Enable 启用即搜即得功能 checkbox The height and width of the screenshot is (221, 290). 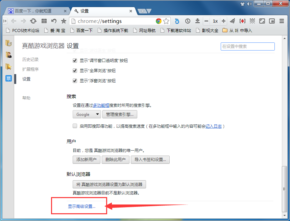point(75,126)
